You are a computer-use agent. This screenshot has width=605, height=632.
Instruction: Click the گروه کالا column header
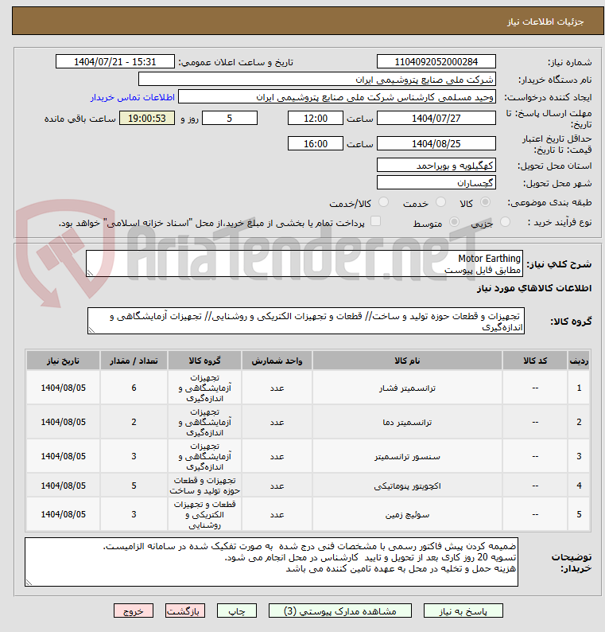pyautogui.click(x=204, y=361)
